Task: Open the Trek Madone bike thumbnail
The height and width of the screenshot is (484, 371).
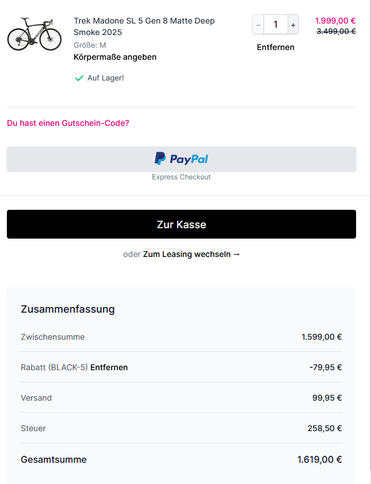Action: tap(34, 33)
